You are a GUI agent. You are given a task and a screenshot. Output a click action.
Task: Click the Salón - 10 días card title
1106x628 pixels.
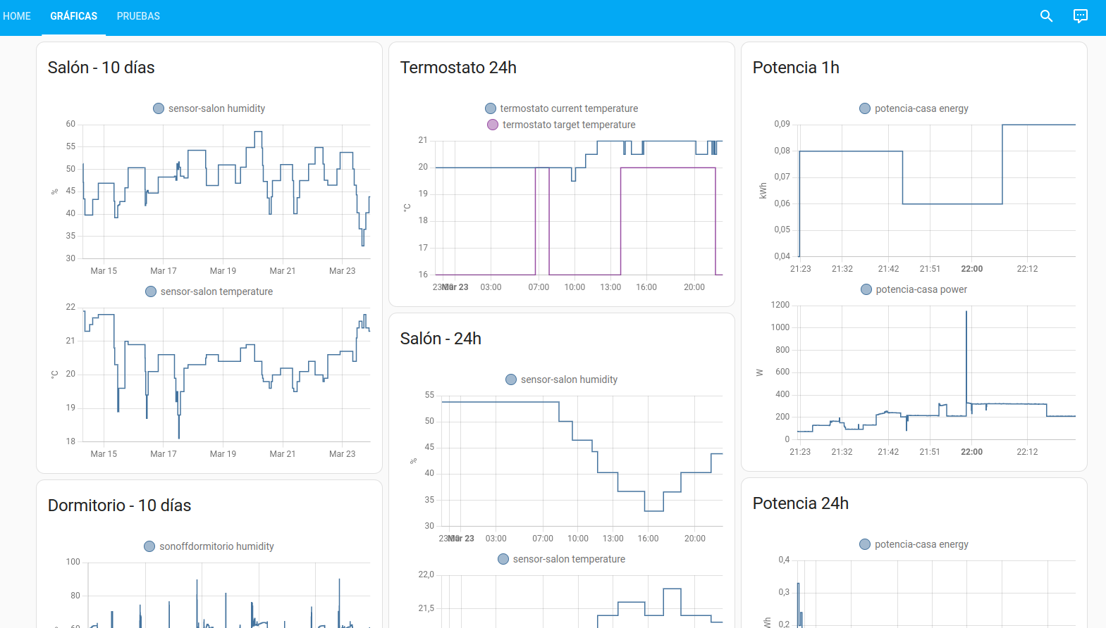pos(102,68)
